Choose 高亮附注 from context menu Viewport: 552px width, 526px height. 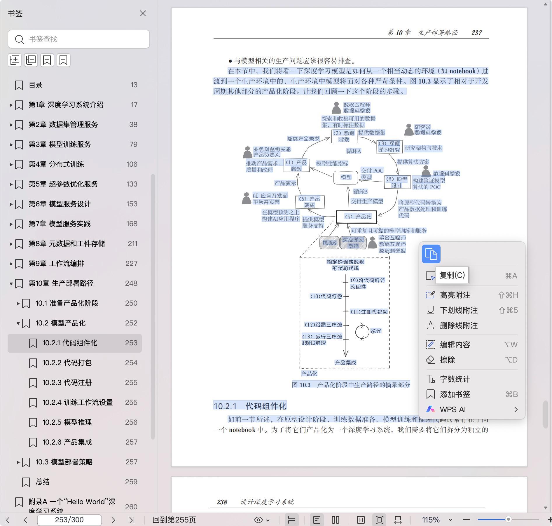[455, 295]
